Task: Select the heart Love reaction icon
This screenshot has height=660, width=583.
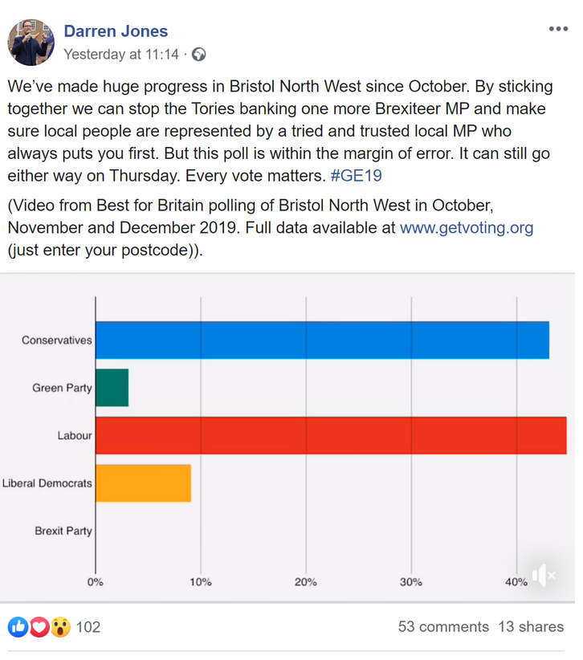Action: click(x=39, y=627)
